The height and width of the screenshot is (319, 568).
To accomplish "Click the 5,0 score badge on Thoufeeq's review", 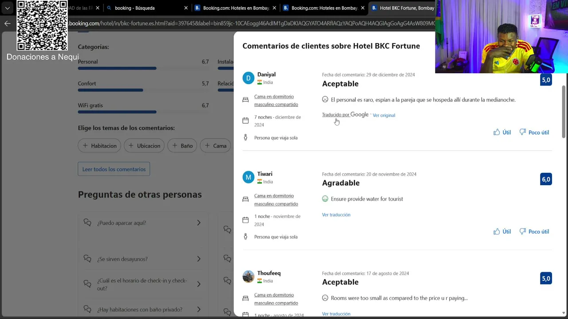I will [546, 278].
